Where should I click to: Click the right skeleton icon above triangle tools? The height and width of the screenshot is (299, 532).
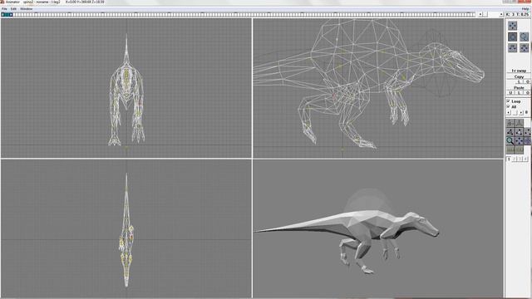[x=519, y=123]
